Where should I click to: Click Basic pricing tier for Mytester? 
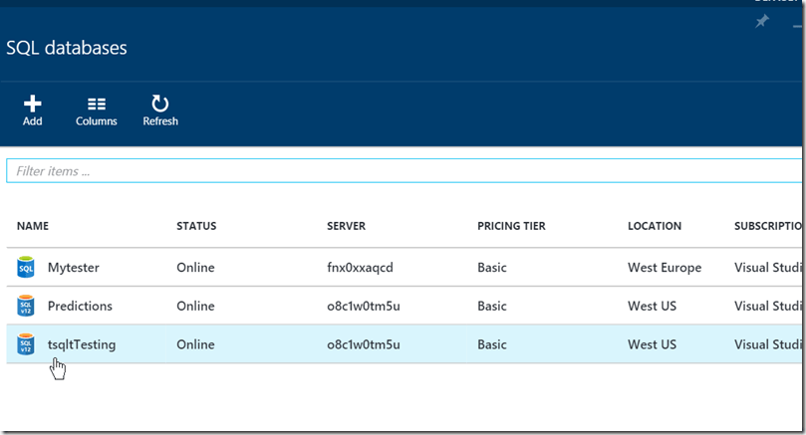point(492,268)
